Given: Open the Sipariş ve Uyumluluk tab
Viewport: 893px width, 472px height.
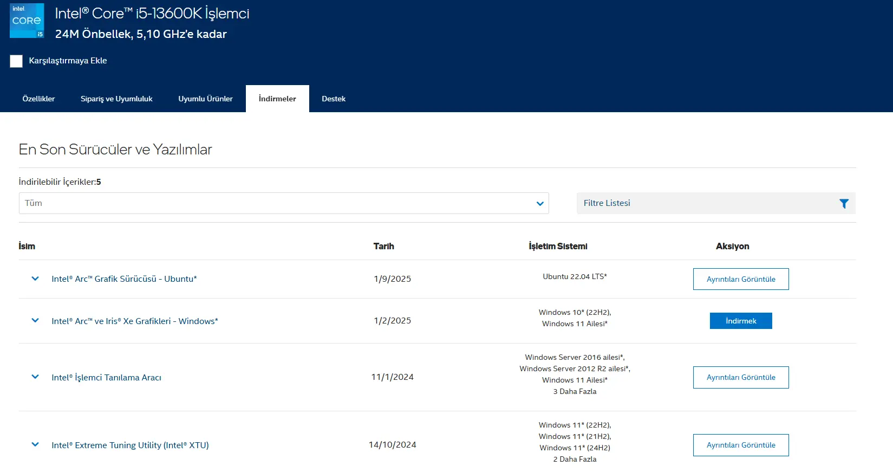Looking at the screenshot, I should pos(116,99).
